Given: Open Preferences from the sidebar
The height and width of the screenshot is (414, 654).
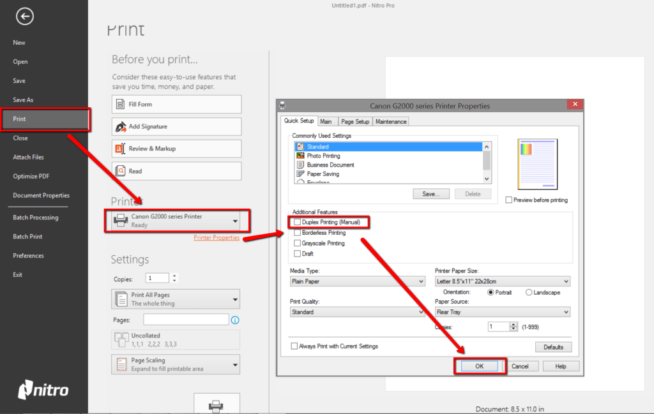Looking at the screenshot, I should pyautogui.click(x=28, y=256).
